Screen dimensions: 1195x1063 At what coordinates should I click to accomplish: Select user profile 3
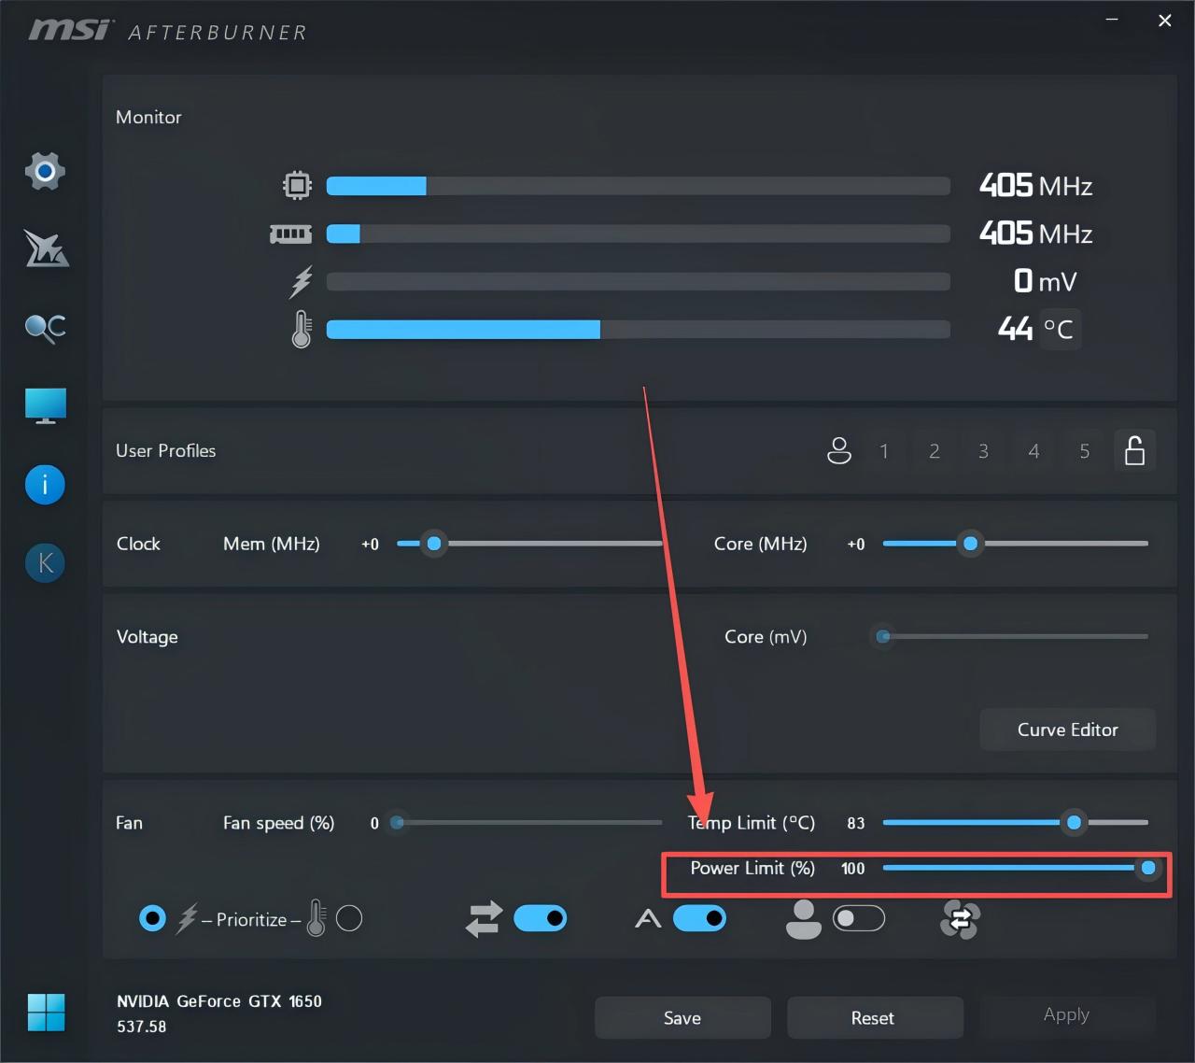click(983, 451)
